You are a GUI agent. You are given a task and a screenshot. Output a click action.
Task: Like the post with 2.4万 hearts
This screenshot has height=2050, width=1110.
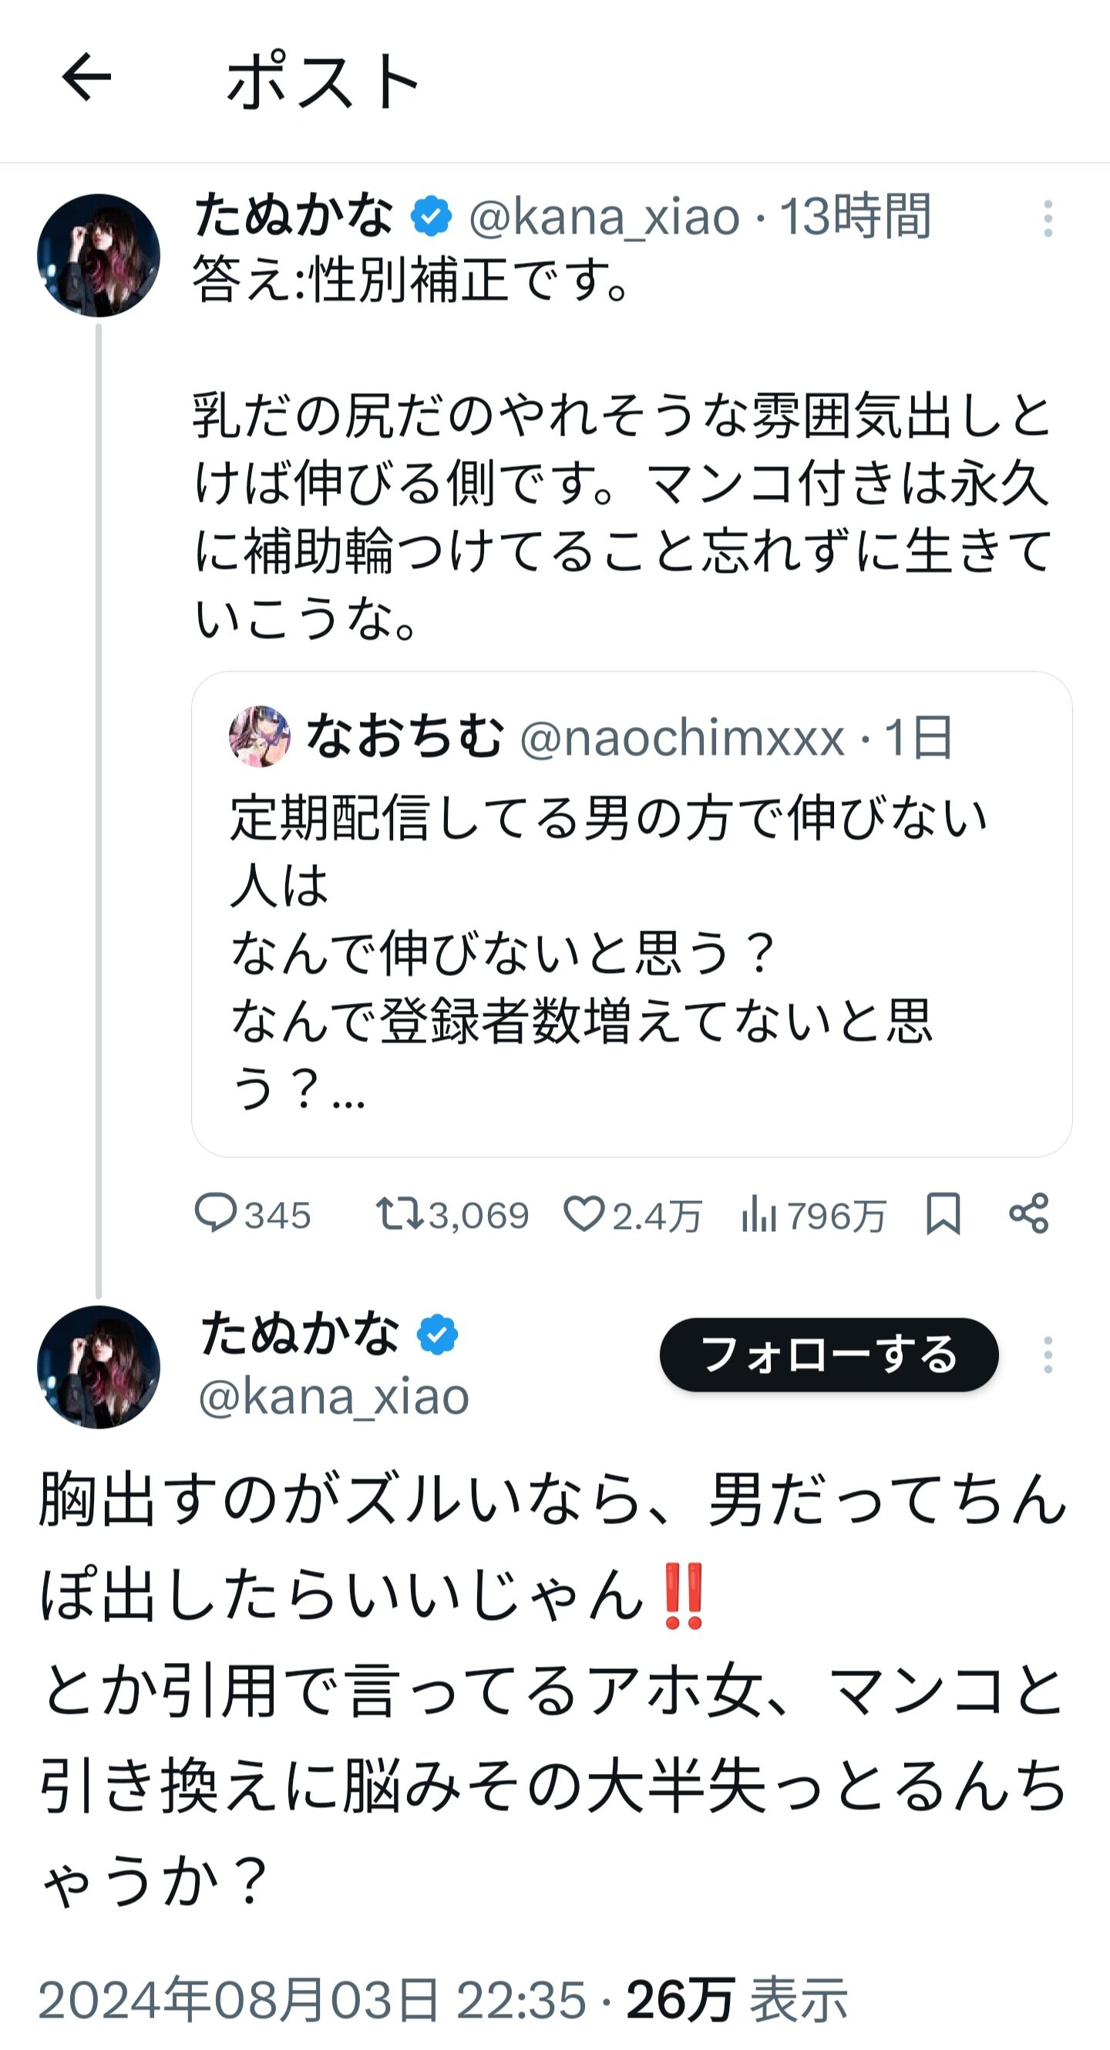point(584,1214)
